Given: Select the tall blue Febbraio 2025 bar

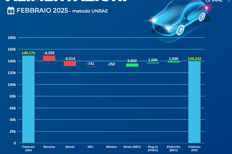Looking at the screenshot, I should pos(194,102).
